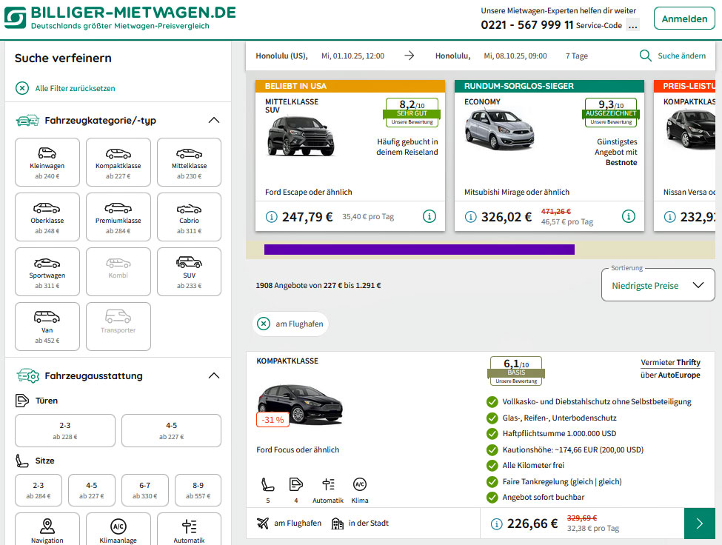The image size is (722, 545).
Task: Filter by 2-3 seats ab 284 €
Action: pos(39,490)
